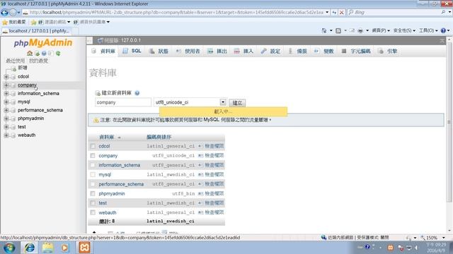Screen dimensions: 453x254
Task: Switch to the SQL tab
Action: [x=132, y=51]
